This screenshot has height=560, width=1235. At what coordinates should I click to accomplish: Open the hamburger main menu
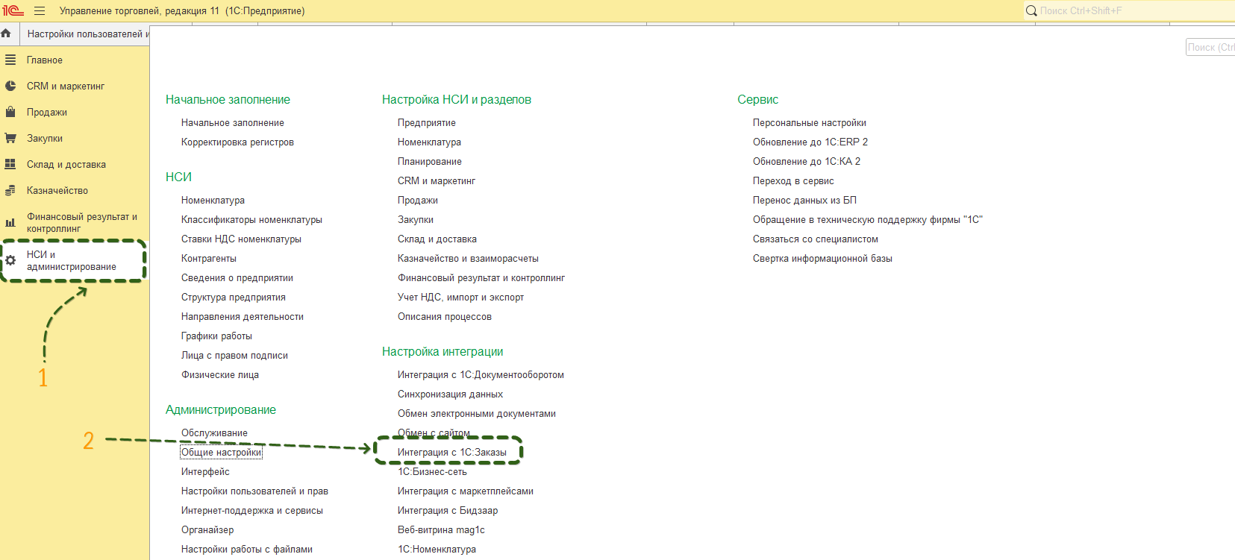tap(40, 10)
